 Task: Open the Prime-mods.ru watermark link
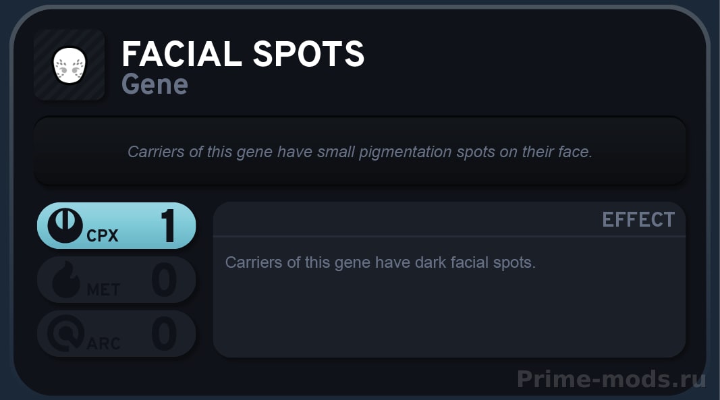611,379
